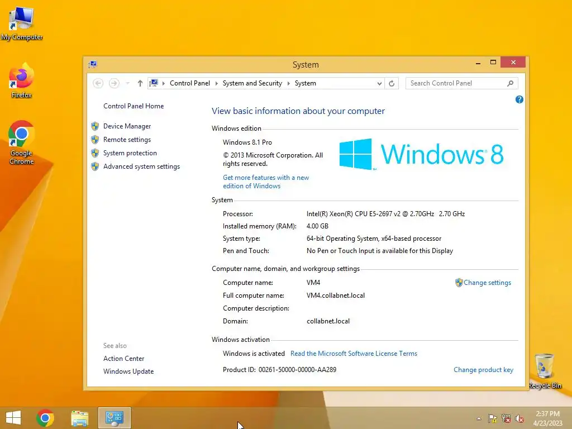This screenshot has height=429, width=572.
Task: Open File Explorer from the taskbar
Action: 80,418
